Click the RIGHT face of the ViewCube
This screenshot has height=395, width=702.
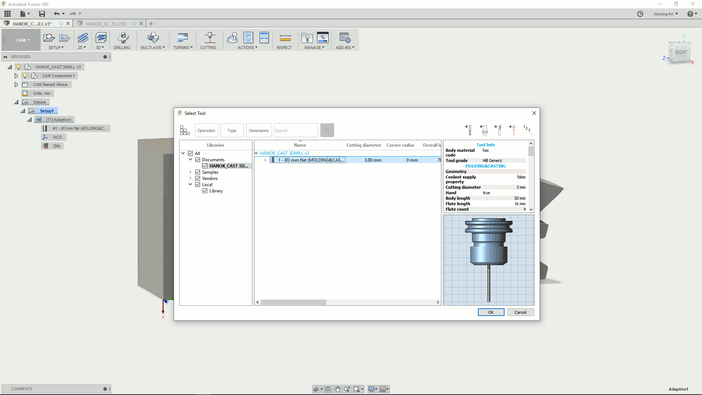(680, 52)
